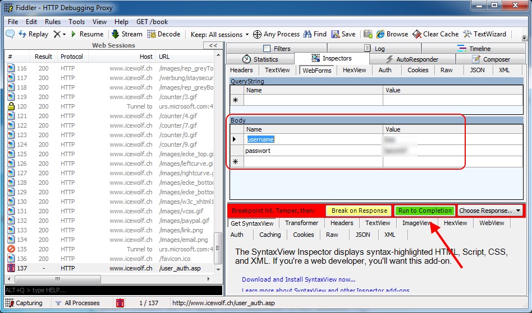The height and width of the screenshot is (313, 532).
Task: Select the response Caching tab
Action: (x=270, y=235)
